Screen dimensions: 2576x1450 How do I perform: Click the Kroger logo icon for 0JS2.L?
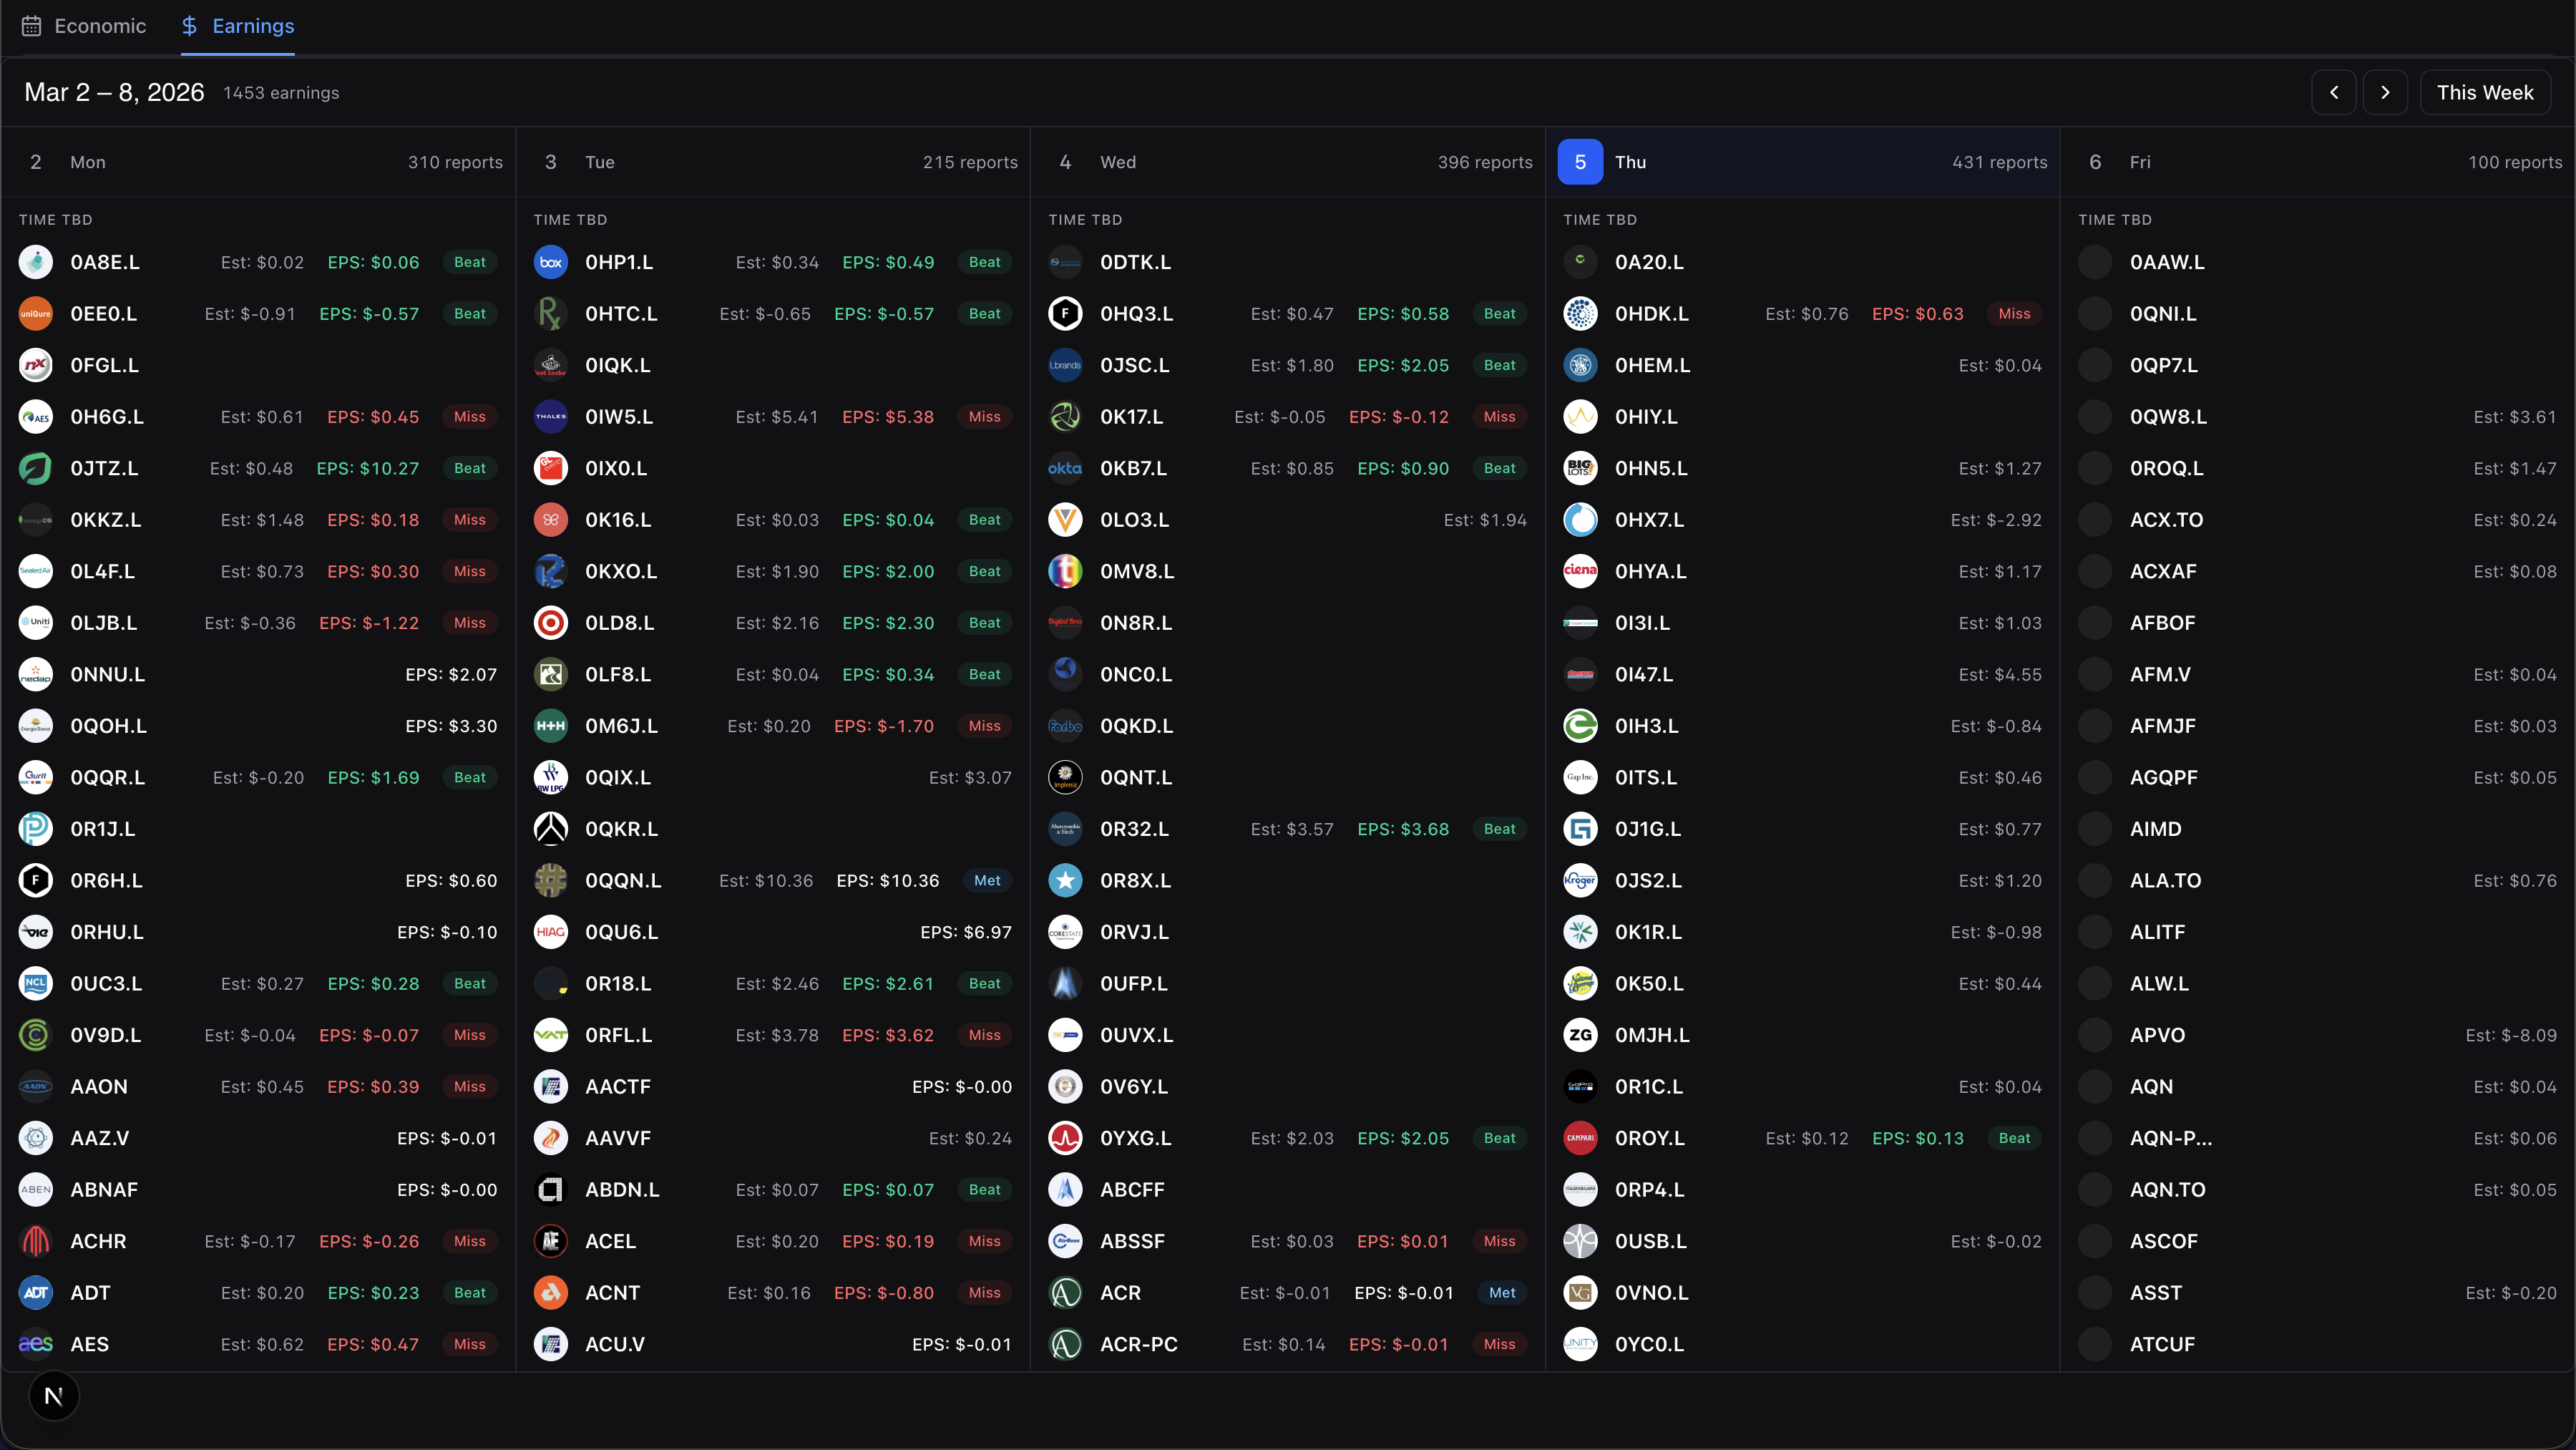[x=1580, y=880]
